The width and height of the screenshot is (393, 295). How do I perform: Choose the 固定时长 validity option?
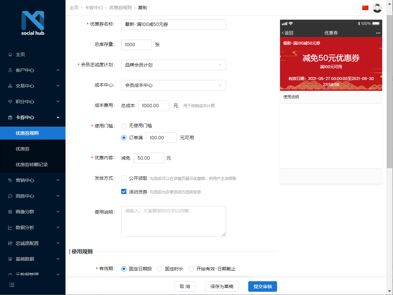tap(159, 269)
